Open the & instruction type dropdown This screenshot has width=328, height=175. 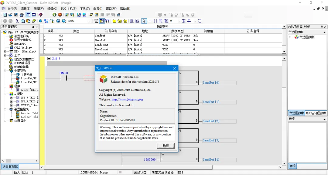pos(179,21)
